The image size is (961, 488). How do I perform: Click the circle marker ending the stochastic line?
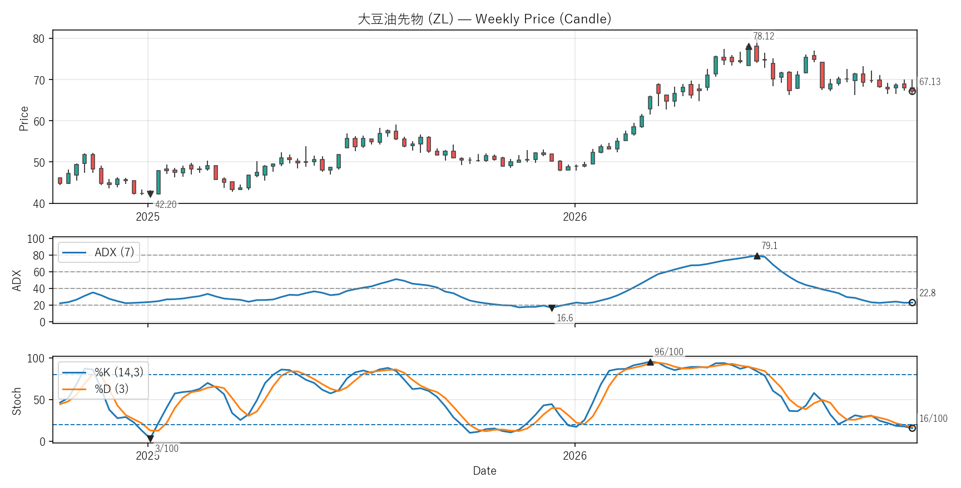[x=912, y=428]
